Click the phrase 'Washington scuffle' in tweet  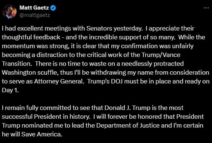[x=30, y=72]
